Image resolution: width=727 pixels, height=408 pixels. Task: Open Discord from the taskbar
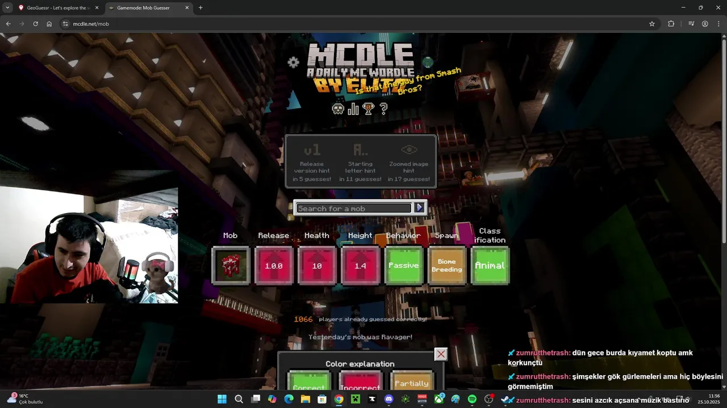(x=389, y=399)
